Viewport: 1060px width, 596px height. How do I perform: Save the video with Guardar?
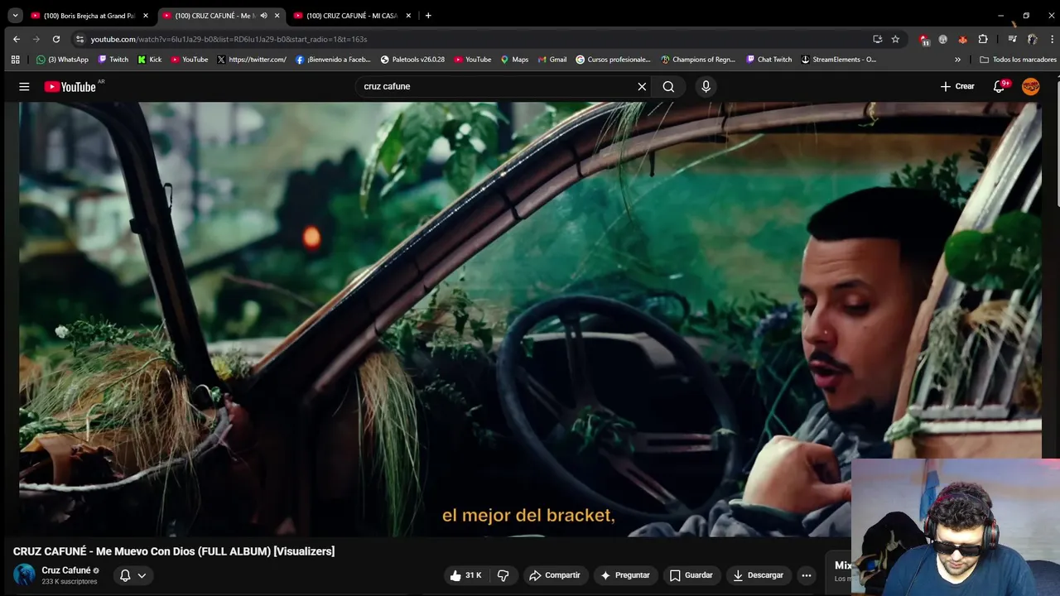coord(691,575)
